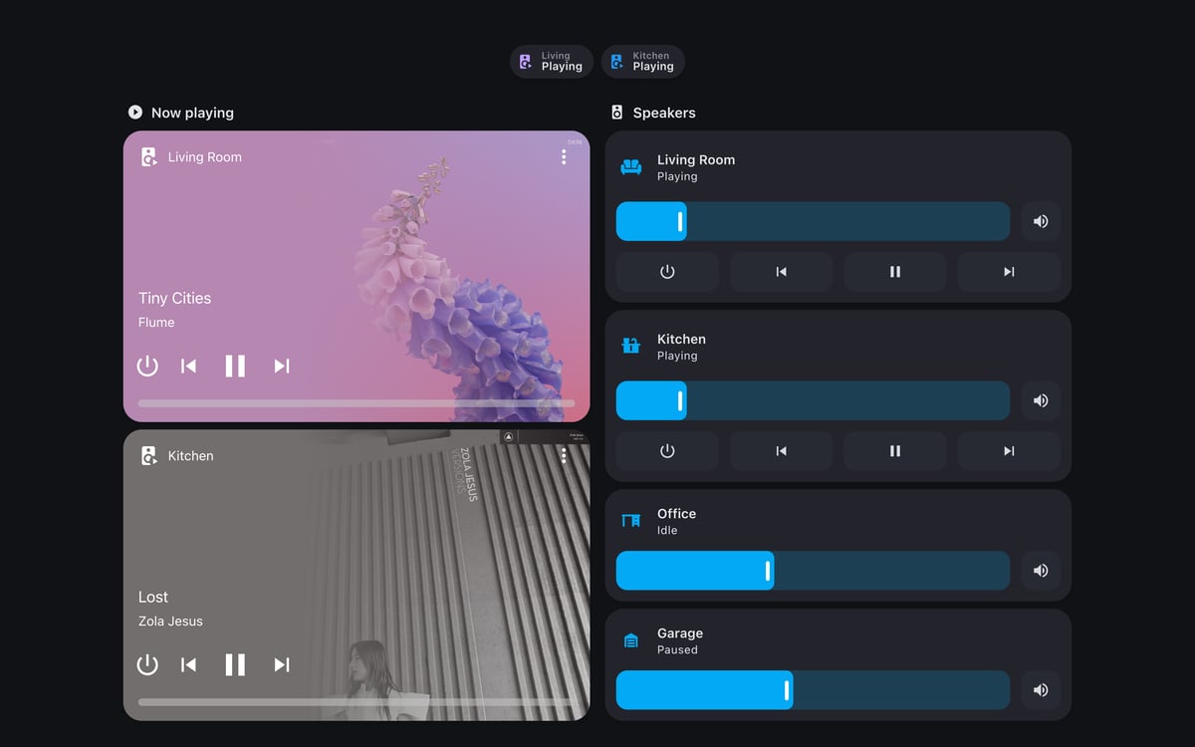Image resolution: width=1195 pixels, height=747 pixels.
Task: Click the Speakers heading icon
Action: point(617,113)
